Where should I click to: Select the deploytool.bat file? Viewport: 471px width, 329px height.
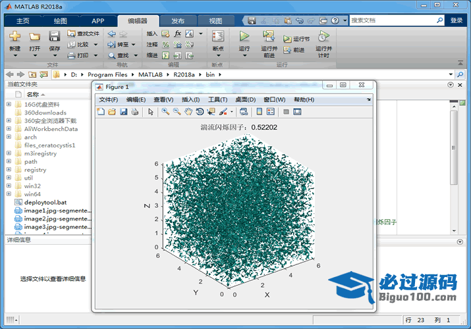[x=45, y=202]
